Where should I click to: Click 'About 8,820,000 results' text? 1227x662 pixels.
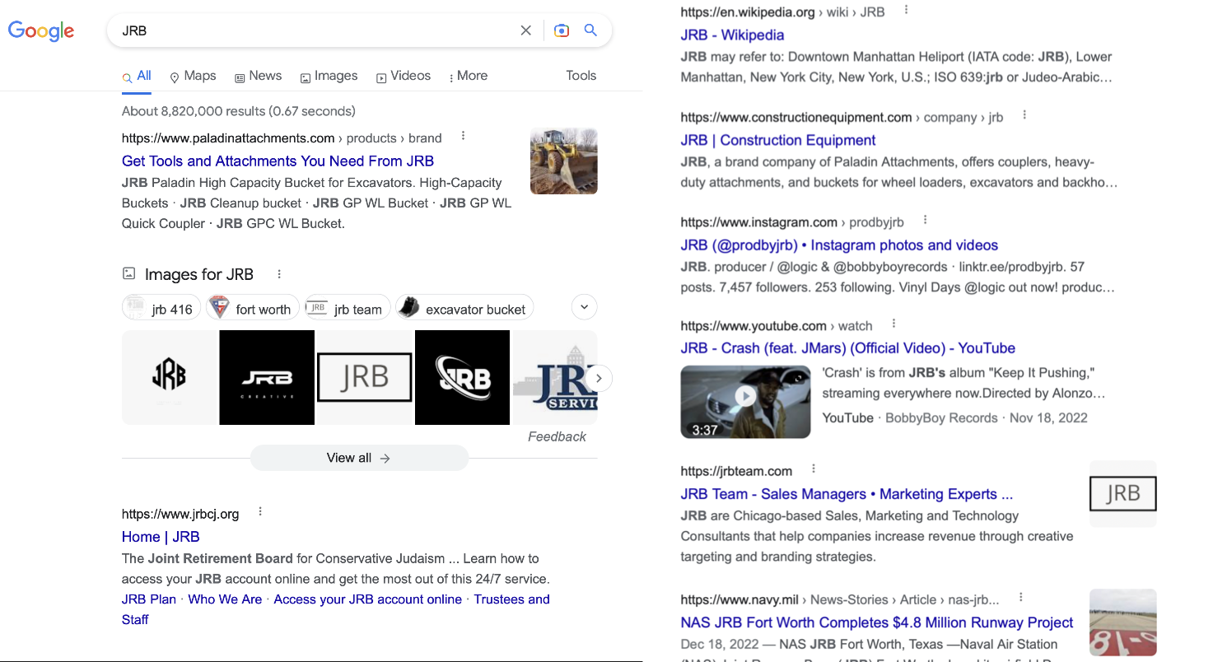(x=239, y=111)
